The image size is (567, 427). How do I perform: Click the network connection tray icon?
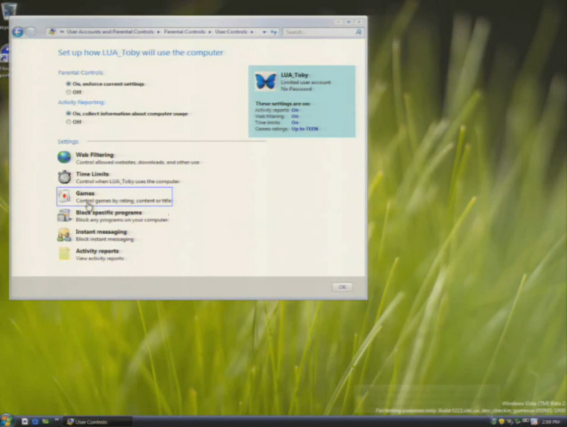coord(509,421)
